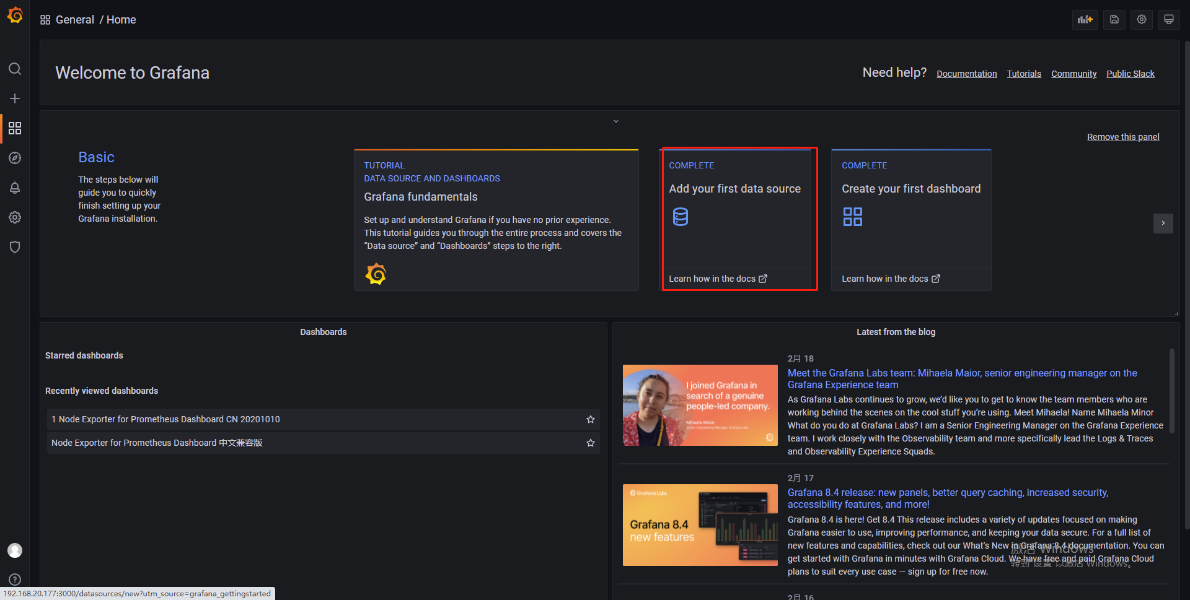This screenshot has width=1190, height=600.
Task: Click the Welcome to Grafana heading
Action: [x=132, y=73]
